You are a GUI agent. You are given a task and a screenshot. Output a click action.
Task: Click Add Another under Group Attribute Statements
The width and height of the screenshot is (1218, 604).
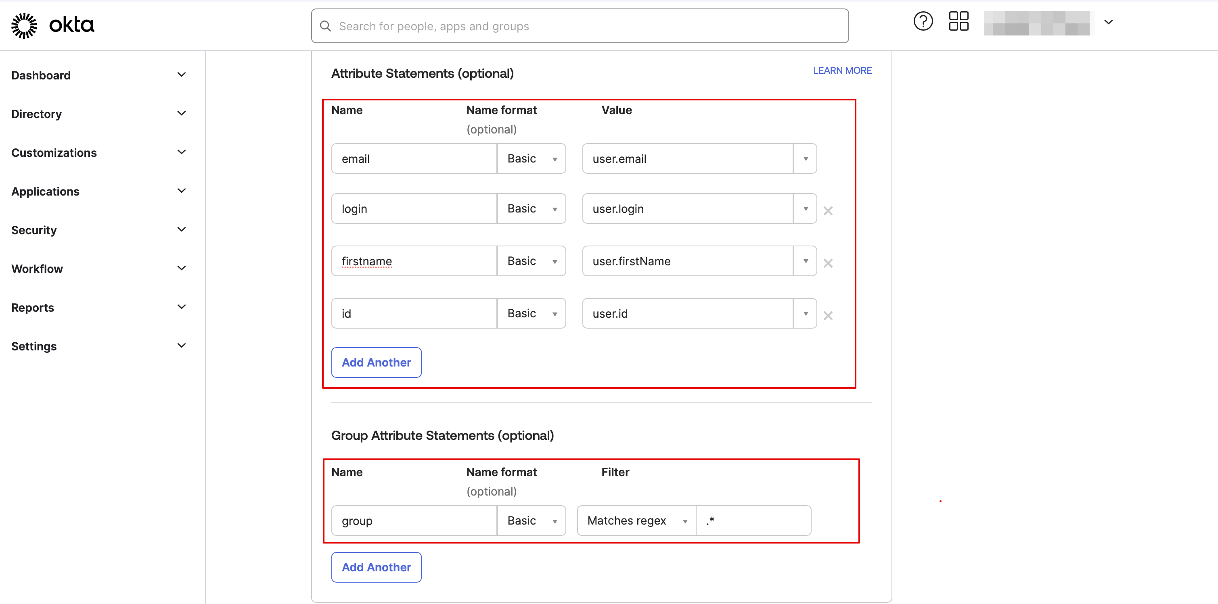[377, 567]
